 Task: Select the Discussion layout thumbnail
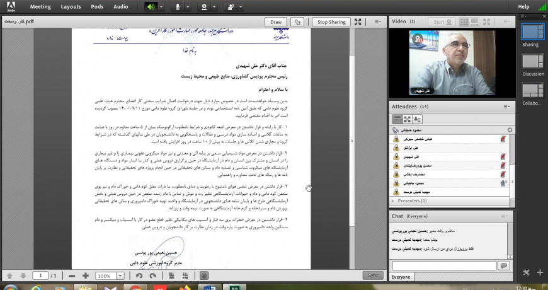[x=533, y=61]
